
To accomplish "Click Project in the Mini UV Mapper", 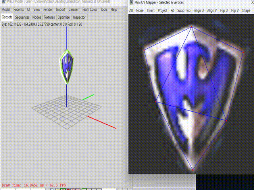I will pos(162,11).
